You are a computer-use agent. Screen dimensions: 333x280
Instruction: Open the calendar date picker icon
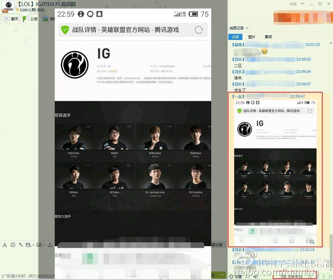[284, 277]
